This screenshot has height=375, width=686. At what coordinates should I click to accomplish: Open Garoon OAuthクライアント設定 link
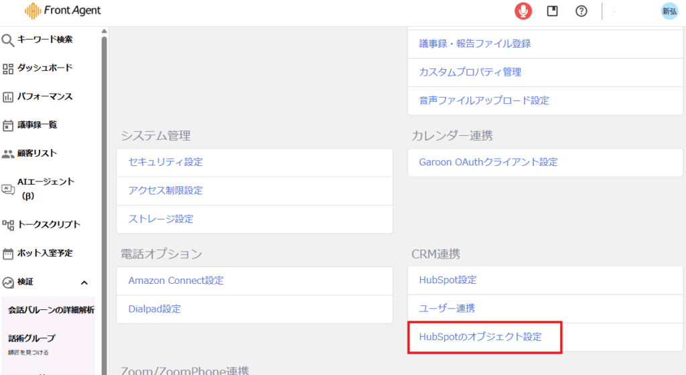[x=488, y=162]
